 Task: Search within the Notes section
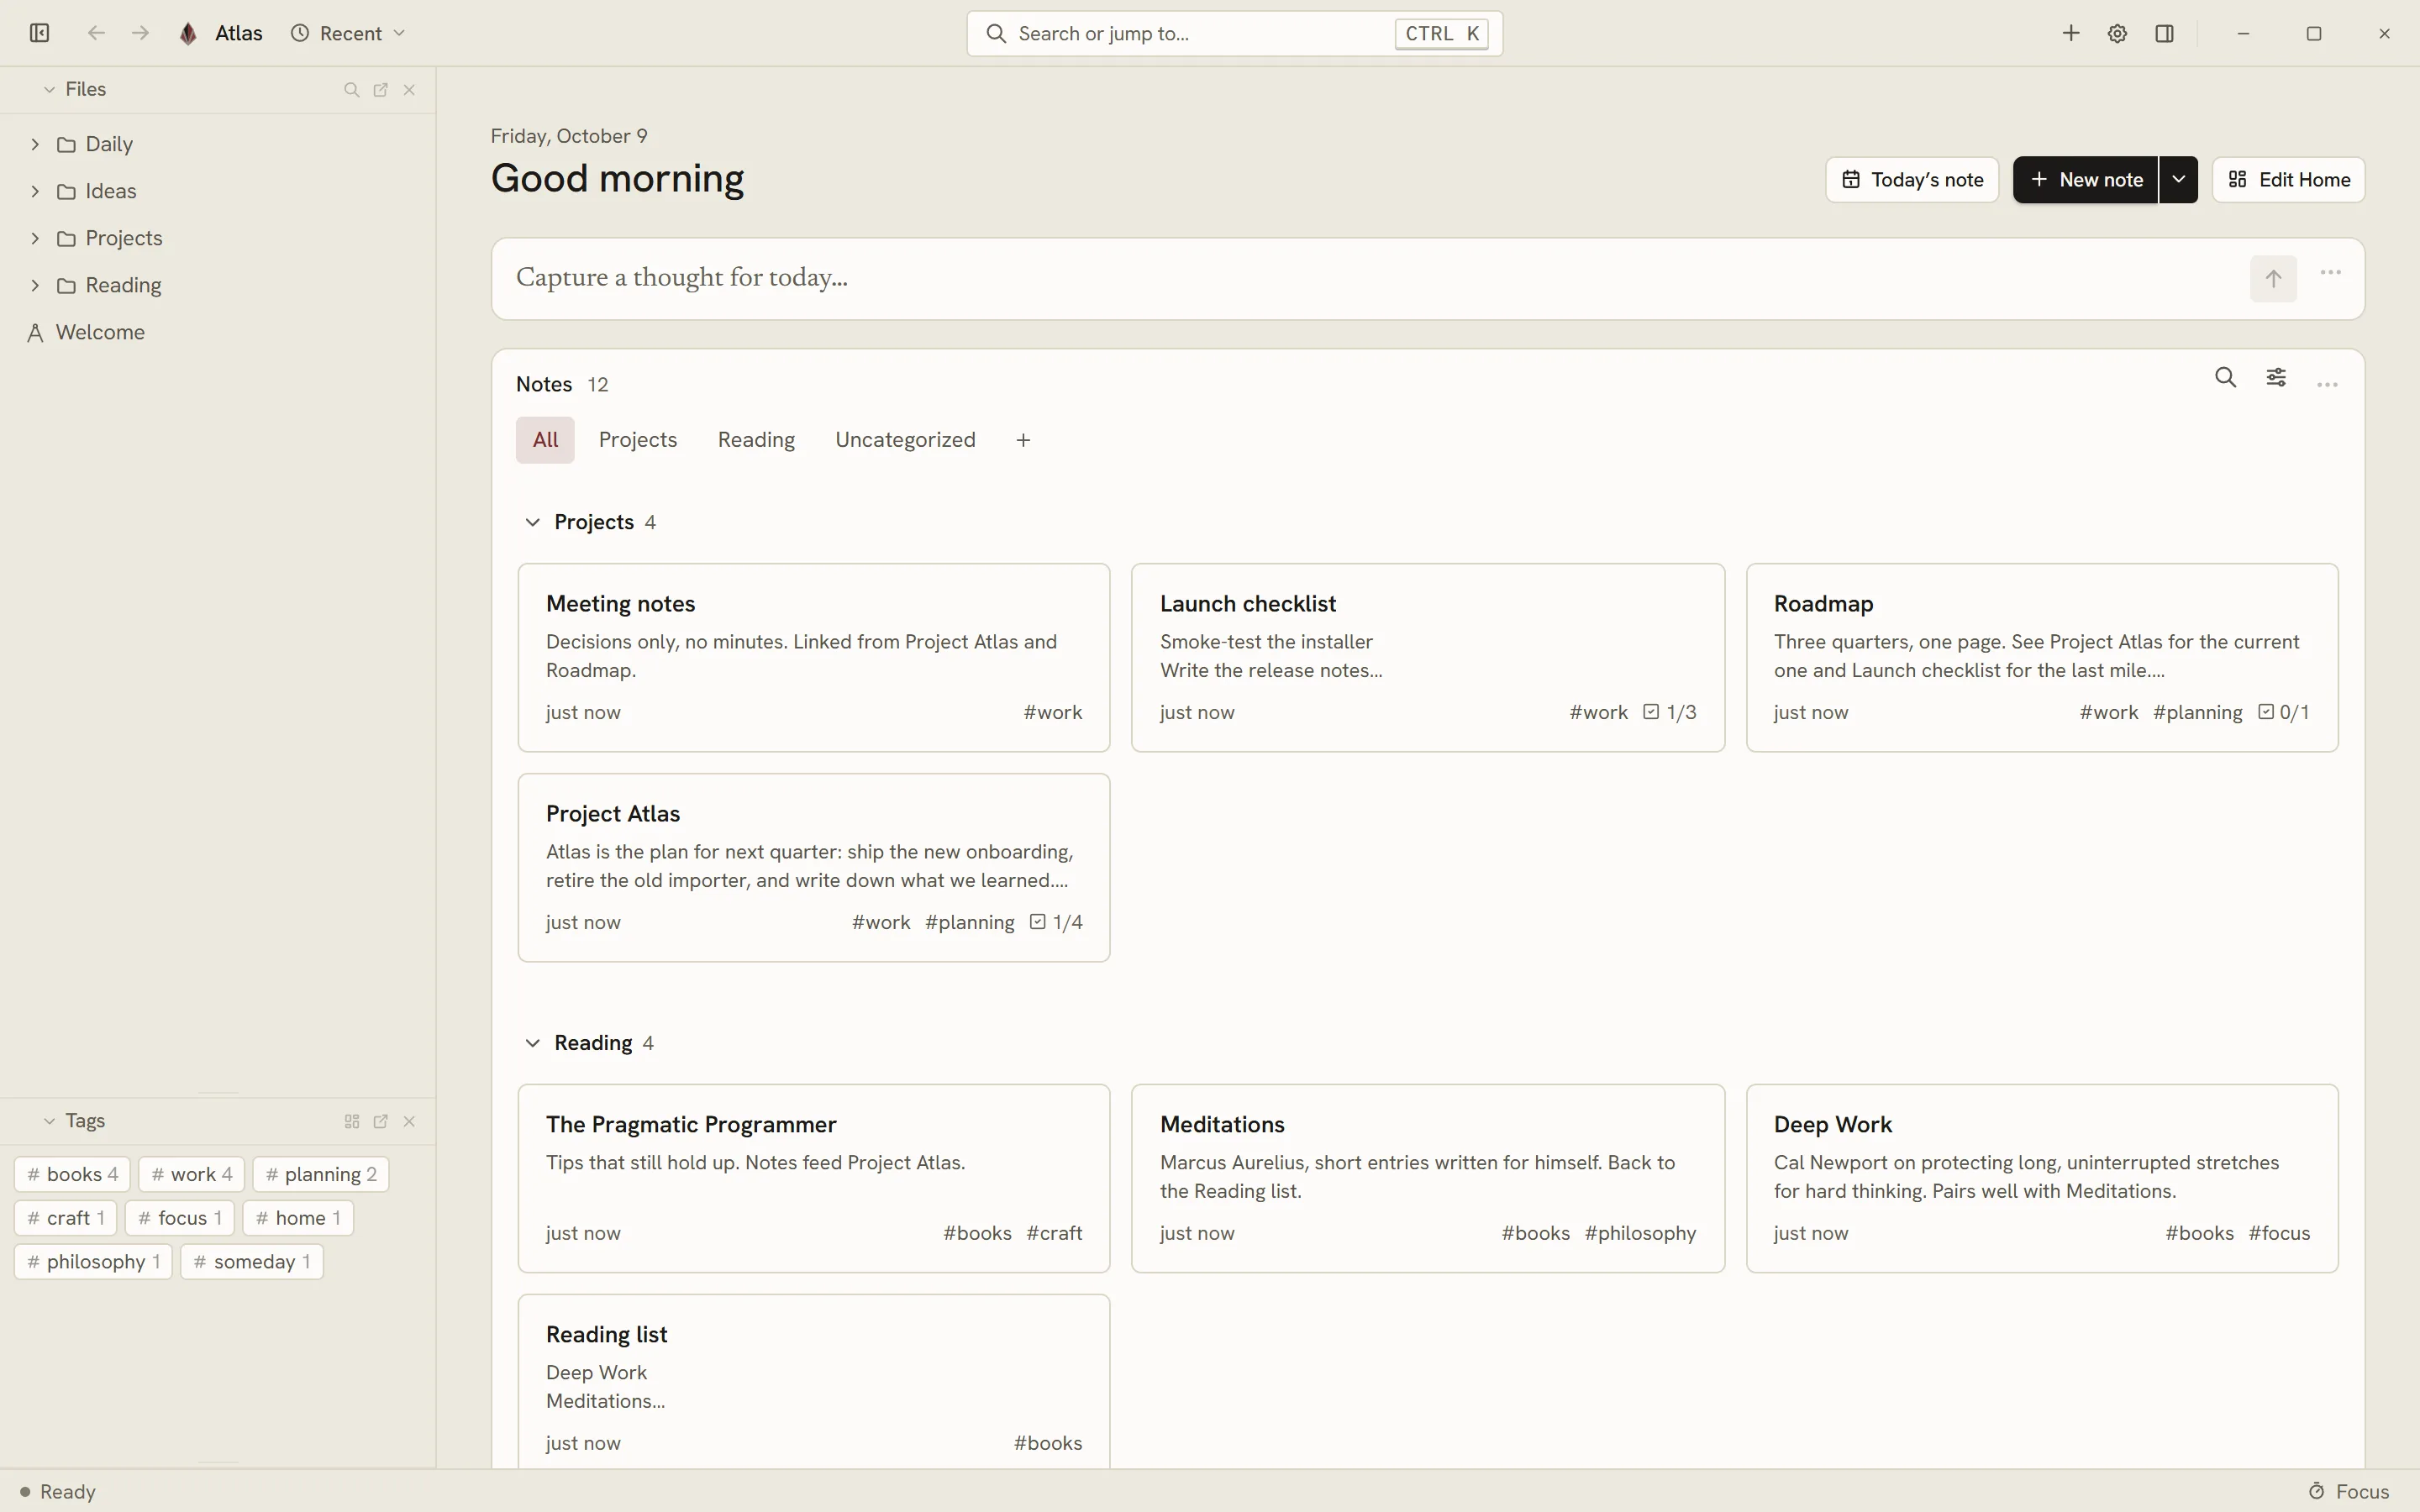point(2225,377)
